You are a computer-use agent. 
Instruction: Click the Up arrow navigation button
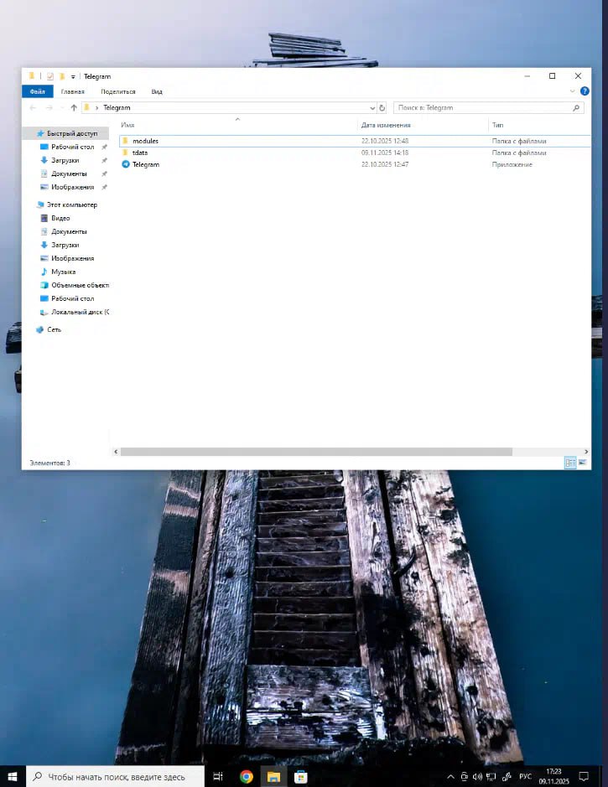pyautogui.click(x=74, y=108)
